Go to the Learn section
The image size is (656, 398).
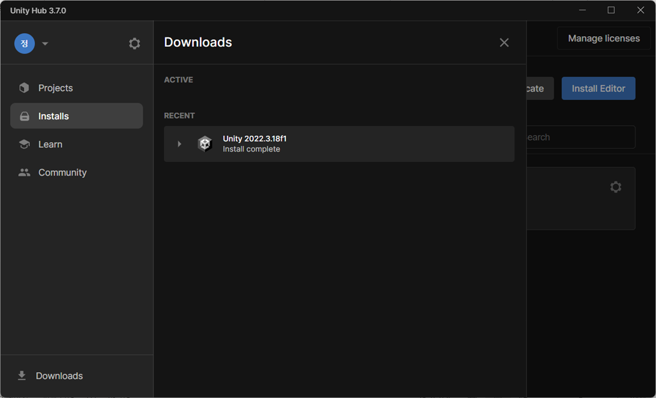(x=76, y=144)
